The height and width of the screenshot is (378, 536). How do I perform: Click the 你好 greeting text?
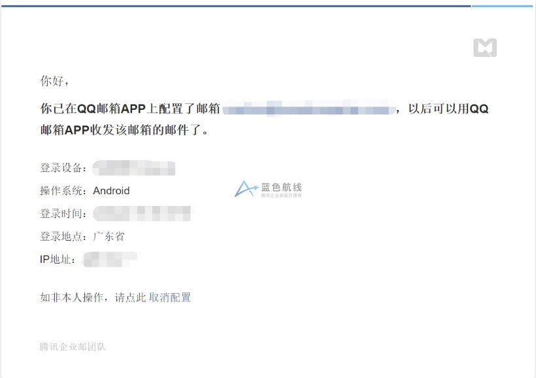(x=54, y=81)
